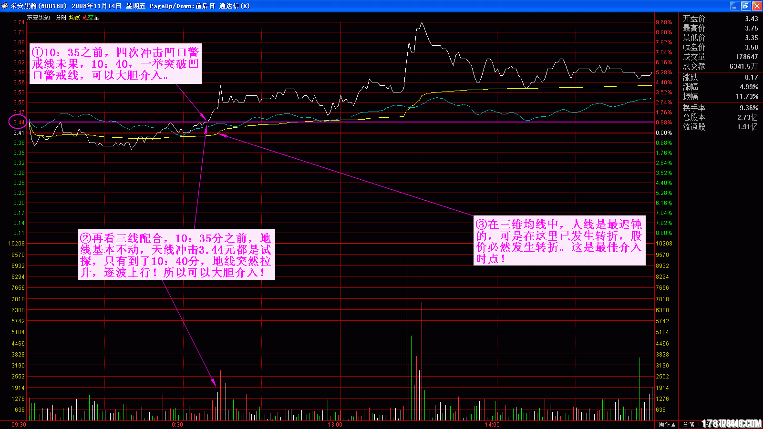Open the 操作 menu at the bottom

coord(667,424)
